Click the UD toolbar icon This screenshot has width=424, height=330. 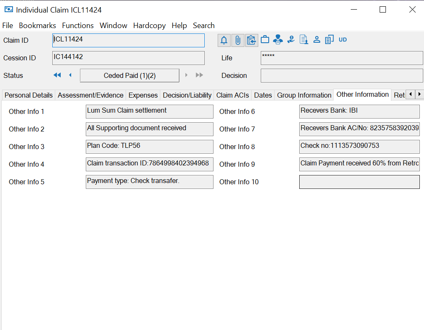[x=343, y=40]
